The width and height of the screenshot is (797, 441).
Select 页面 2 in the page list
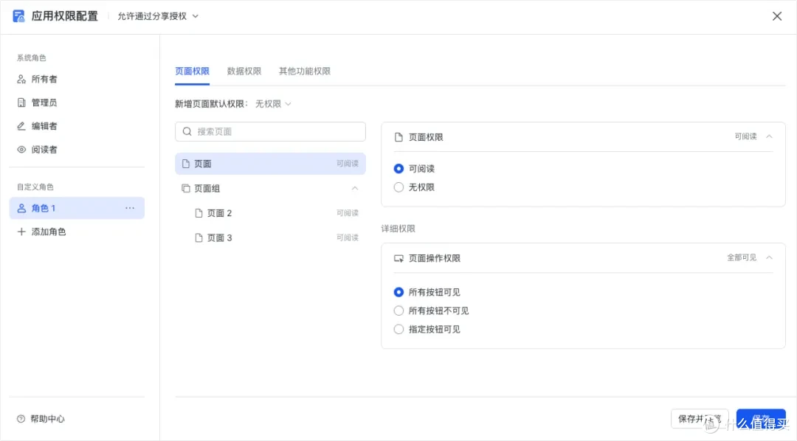(270, 213)
